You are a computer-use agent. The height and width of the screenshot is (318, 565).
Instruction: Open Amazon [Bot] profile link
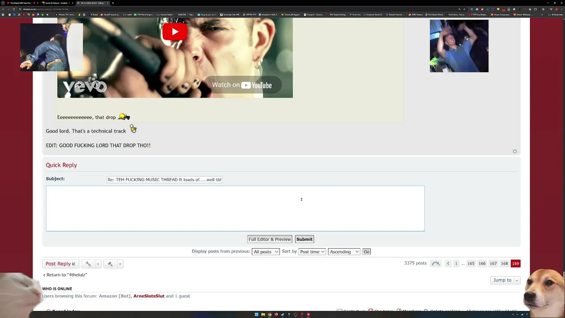pyautogui.click(x=114, y=296)
